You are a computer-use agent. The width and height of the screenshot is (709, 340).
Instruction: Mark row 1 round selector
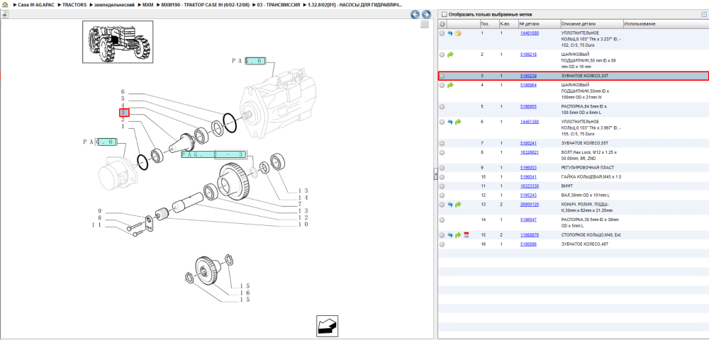click(x=442, y=33)
